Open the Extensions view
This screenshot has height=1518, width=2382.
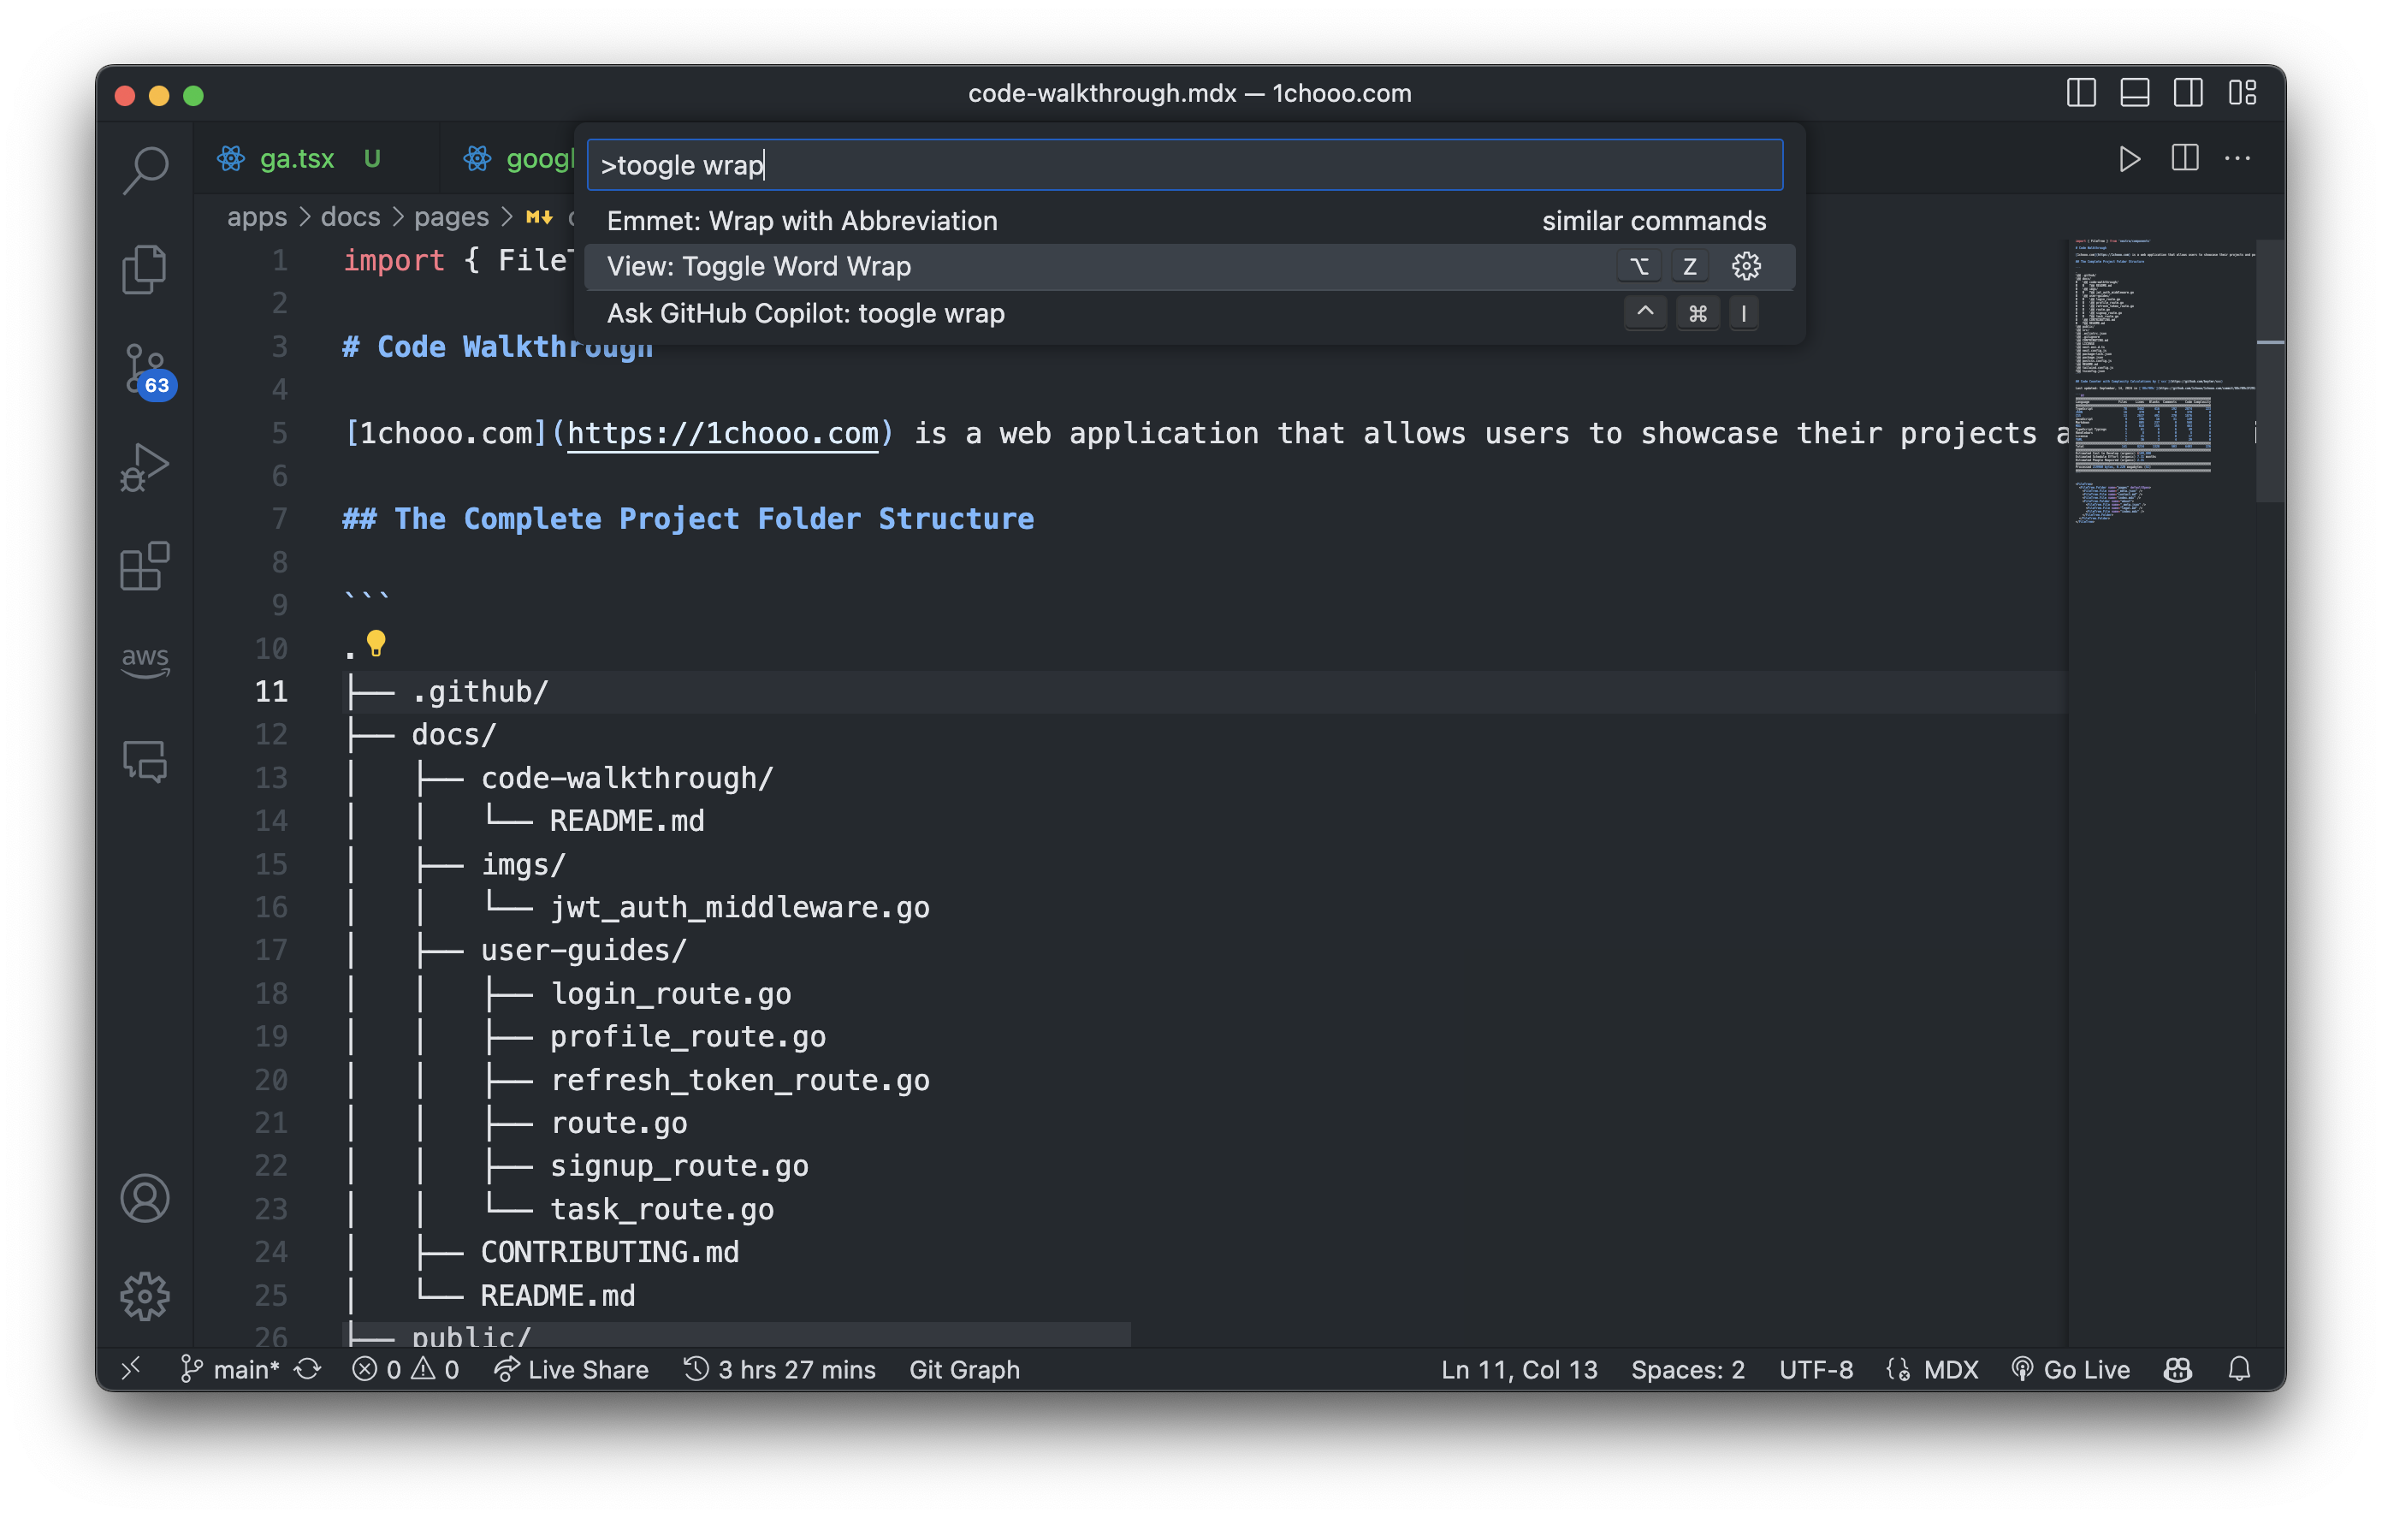[145, 566]
